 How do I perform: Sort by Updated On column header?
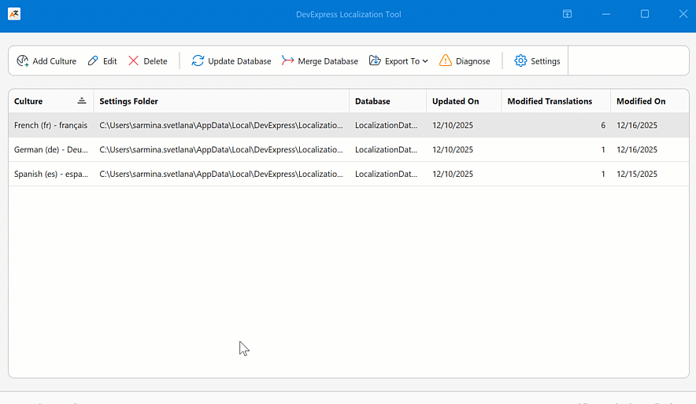[x=464, y=101]
